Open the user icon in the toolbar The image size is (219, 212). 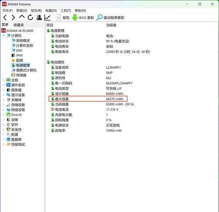[x=39, y=17]
